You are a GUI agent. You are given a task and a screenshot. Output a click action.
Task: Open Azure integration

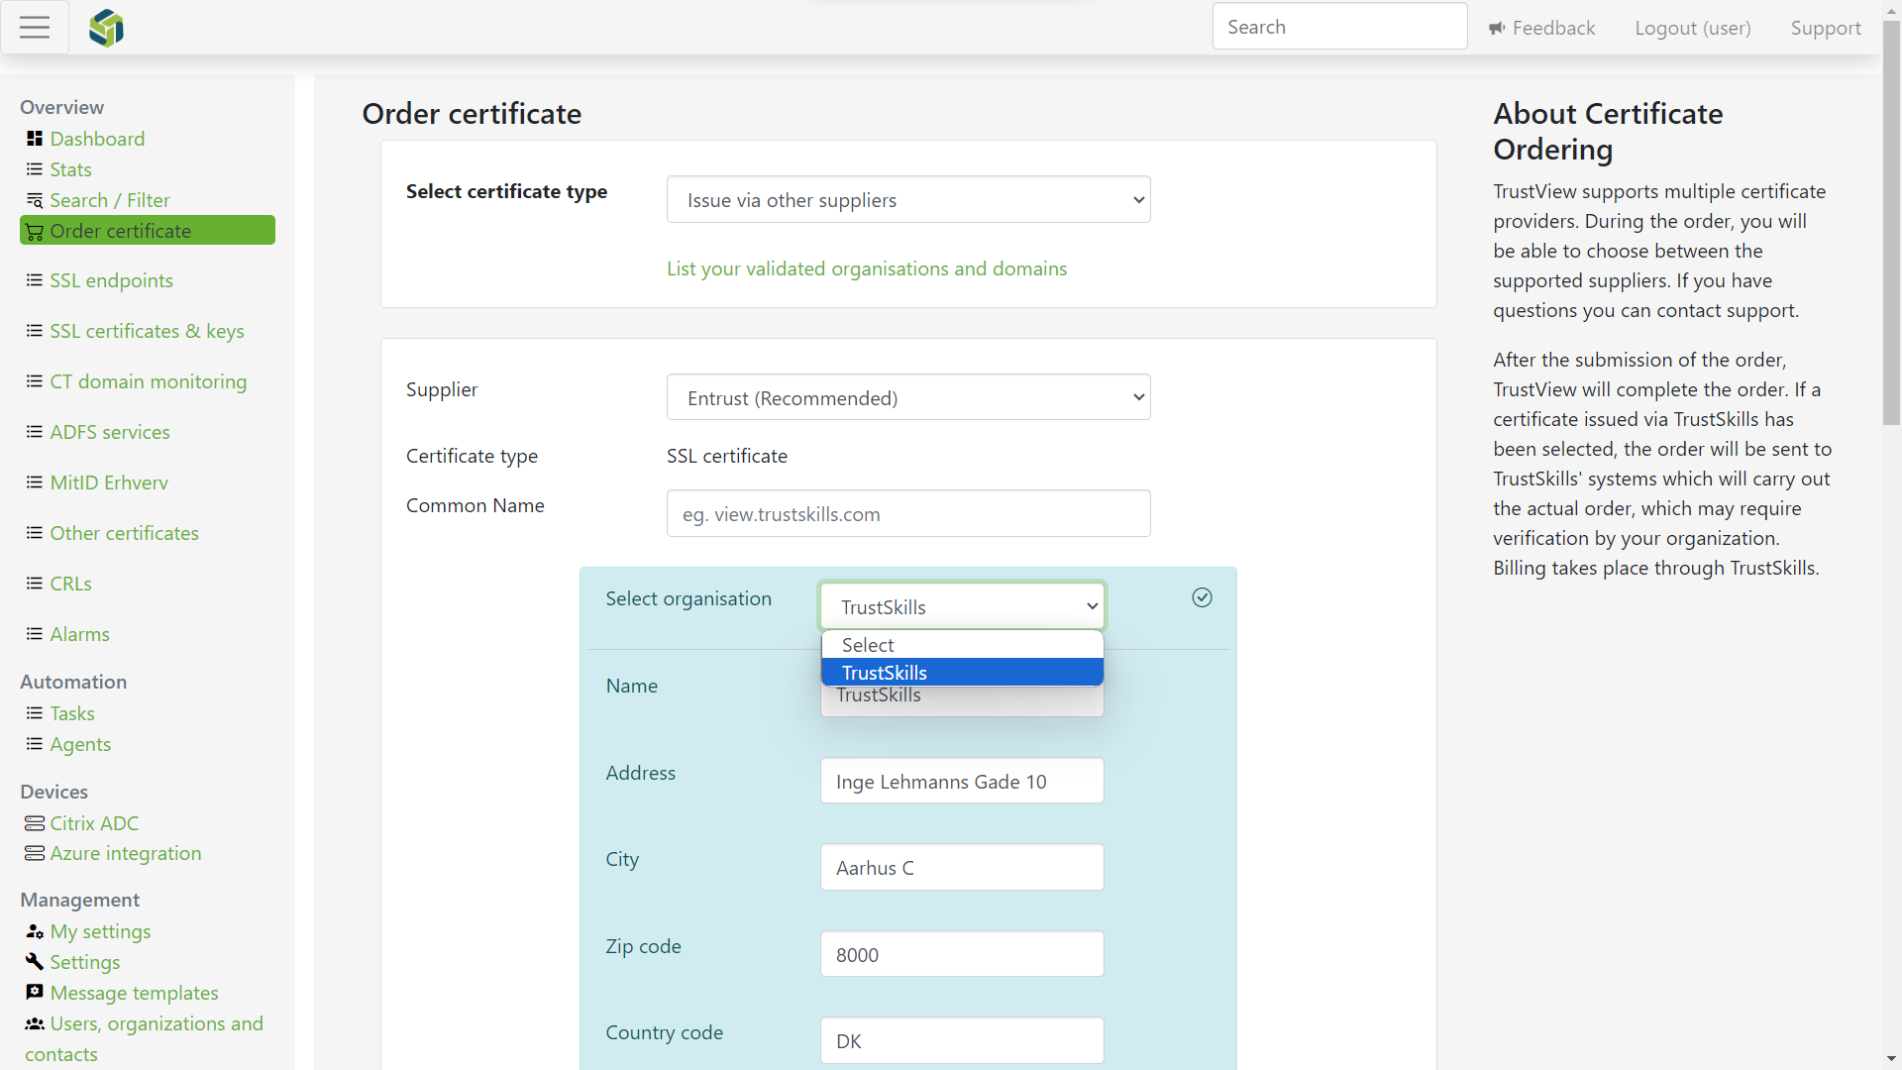125,853
